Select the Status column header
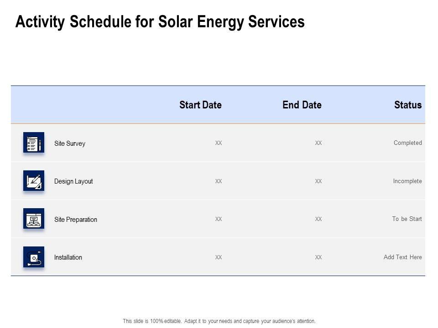The width and height of the screenshot is (438, 328). 408,105
